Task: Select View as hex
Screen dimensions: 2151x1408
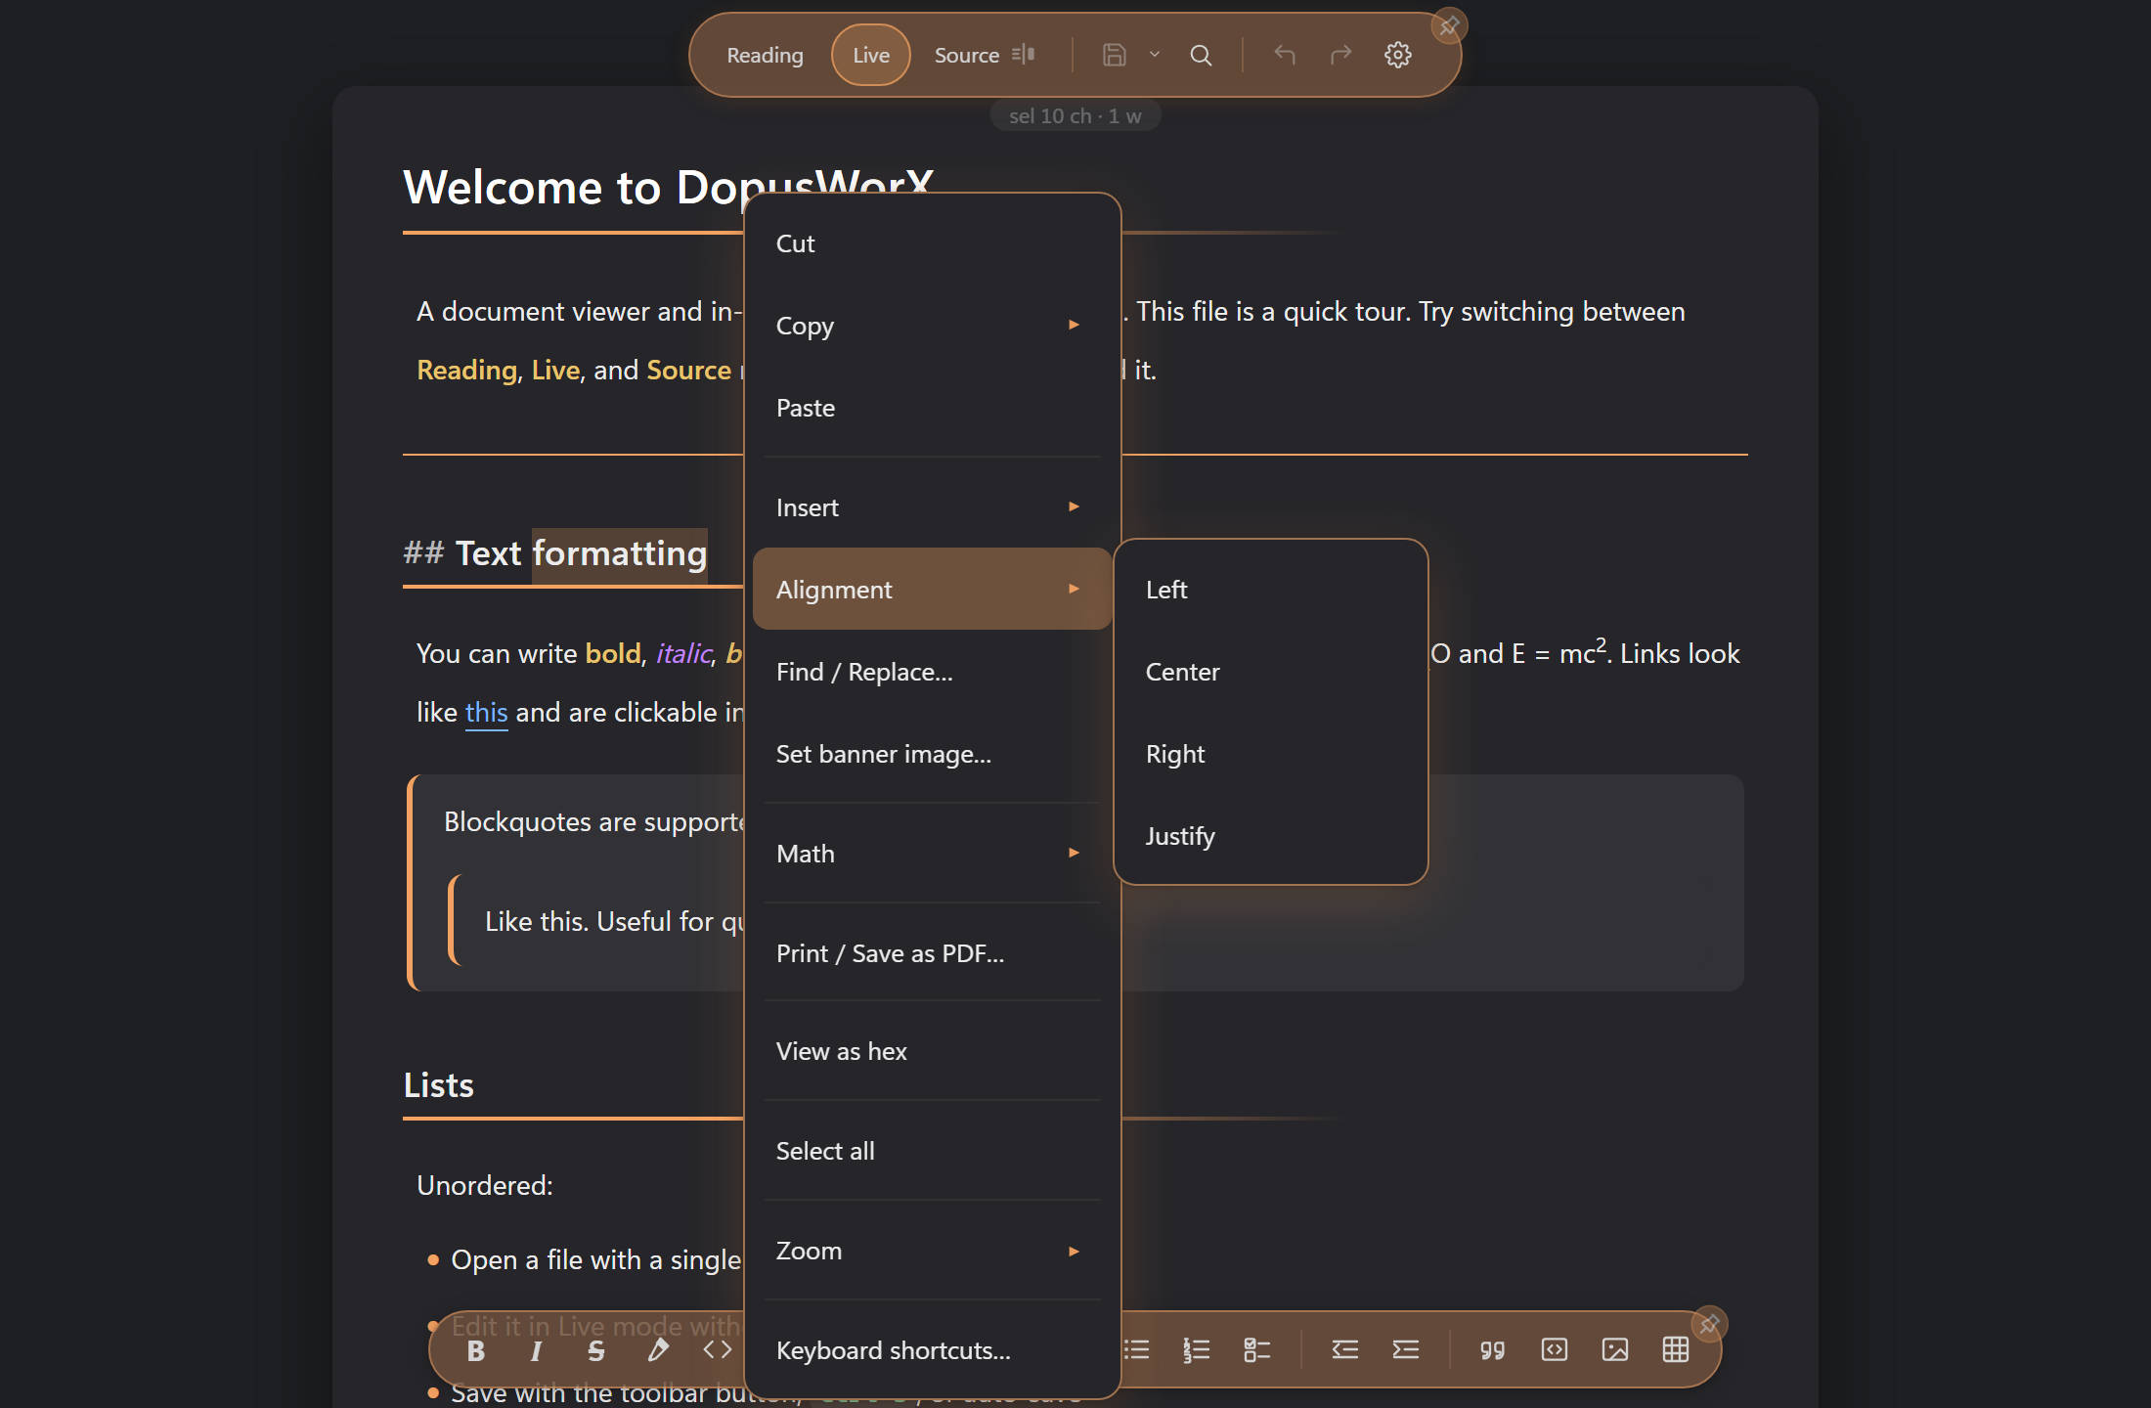Action: (933, 1051)
